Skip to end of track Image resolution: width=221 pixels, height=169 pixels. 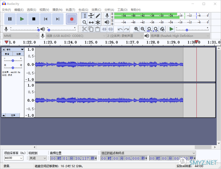(58, 19)
